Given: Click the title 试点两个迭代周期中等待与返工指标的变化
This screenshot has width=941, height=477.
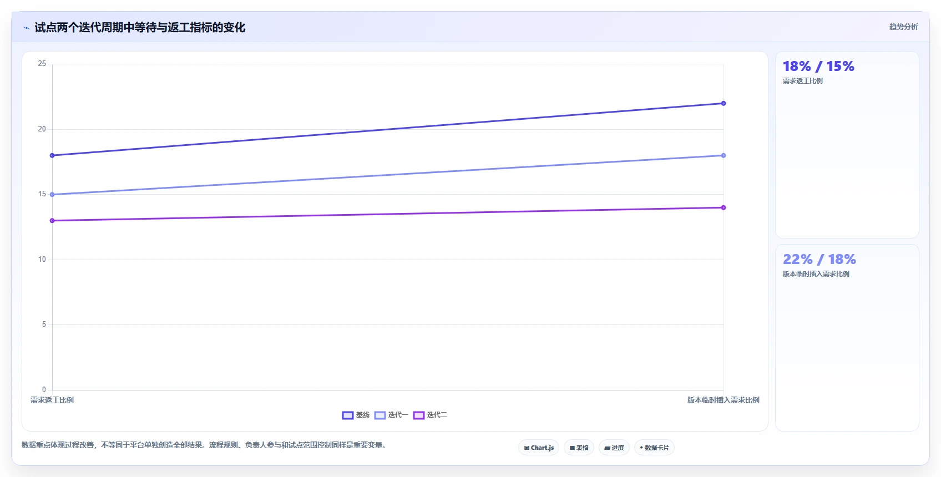Looking at the screenshot, I should [140, 27].
